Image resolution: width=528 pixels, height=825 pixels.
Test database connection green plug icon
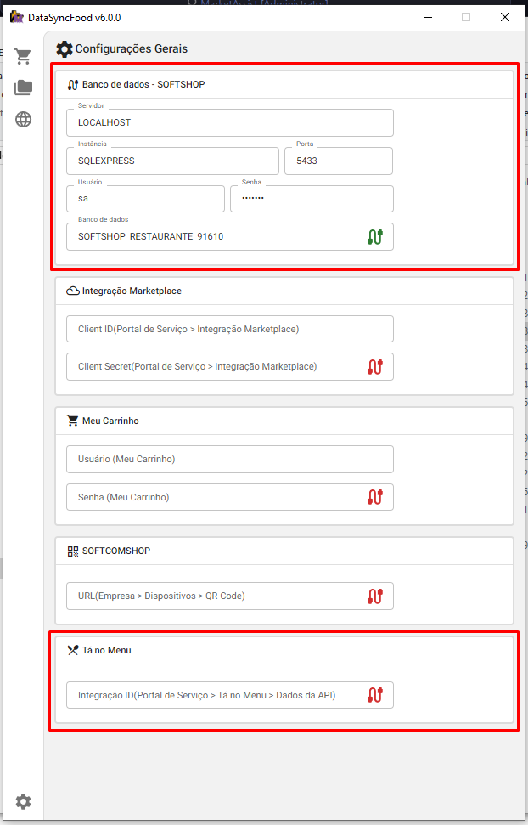(375, 237)
